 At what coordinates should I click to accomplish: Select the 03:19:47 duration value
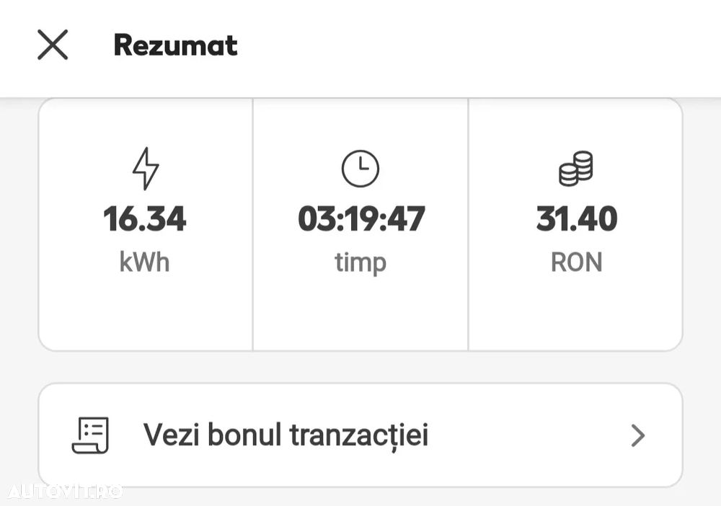tap(360, 218)
